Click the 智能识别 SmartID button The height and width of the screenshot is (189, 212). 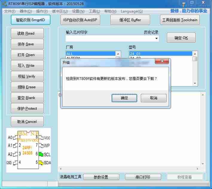31,20
